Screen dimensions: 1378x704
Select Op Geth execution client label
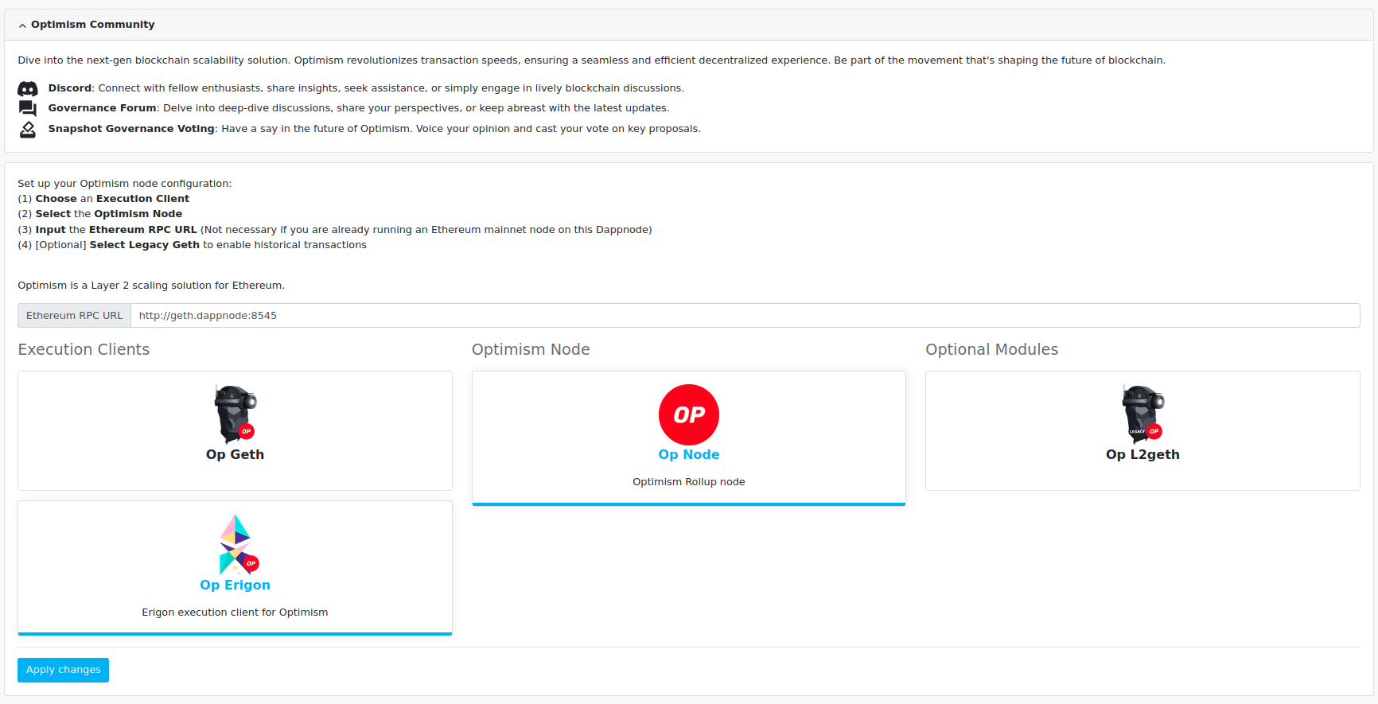point(235,455)
